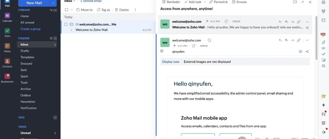This screenshot has height=139, width=329.
Task: Copy link icon in first email header
Action: 299,22
